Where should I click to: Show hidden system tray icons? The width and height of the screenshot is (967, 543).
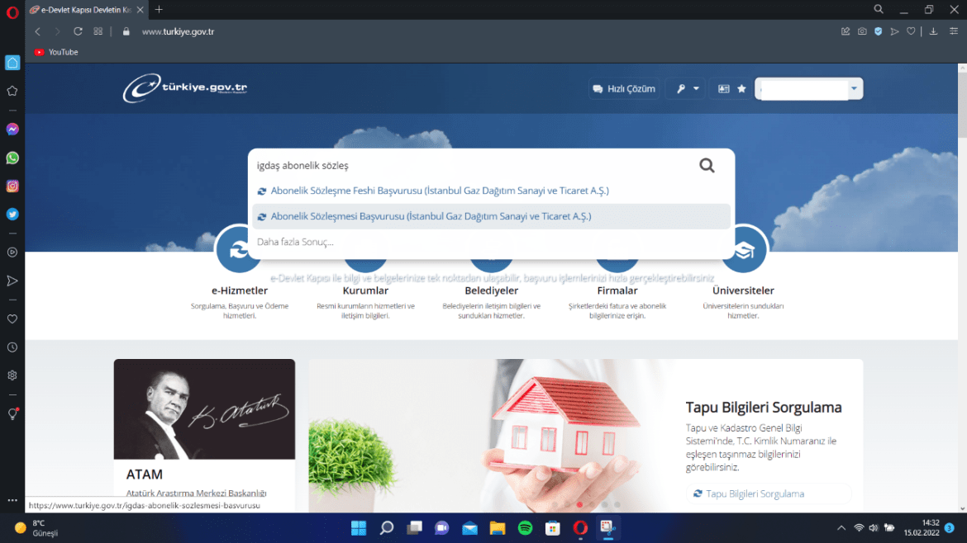(841, 527)
